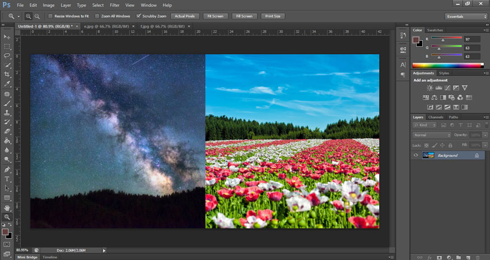The height and width of the screenshot is (260, 490).
Task: Select the Crop tool in toolbar
Action: tap(7, 74)
